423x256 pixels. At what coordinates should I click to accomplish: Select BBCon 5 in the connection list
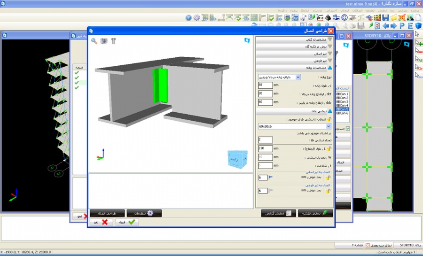click(342, 109)
